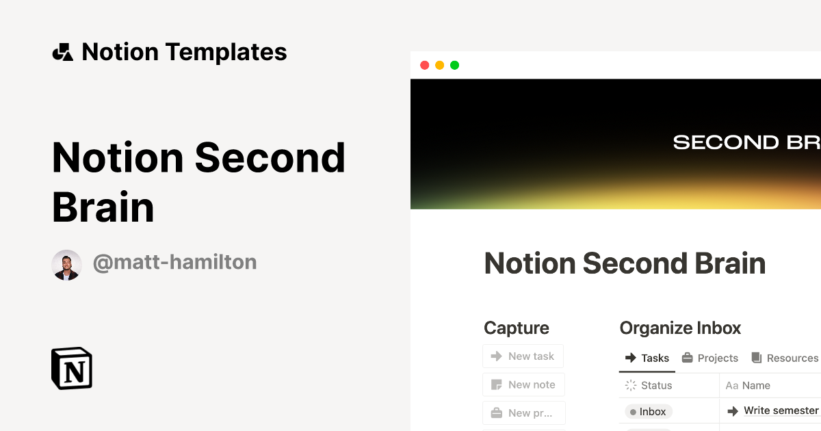
Task: Click the arrow icon beside Write semester
Action: 733,411
